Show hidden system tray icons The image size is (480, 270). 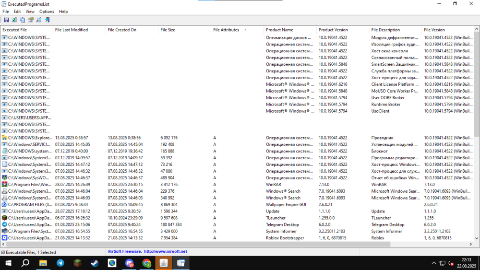(x=434, y=263)
